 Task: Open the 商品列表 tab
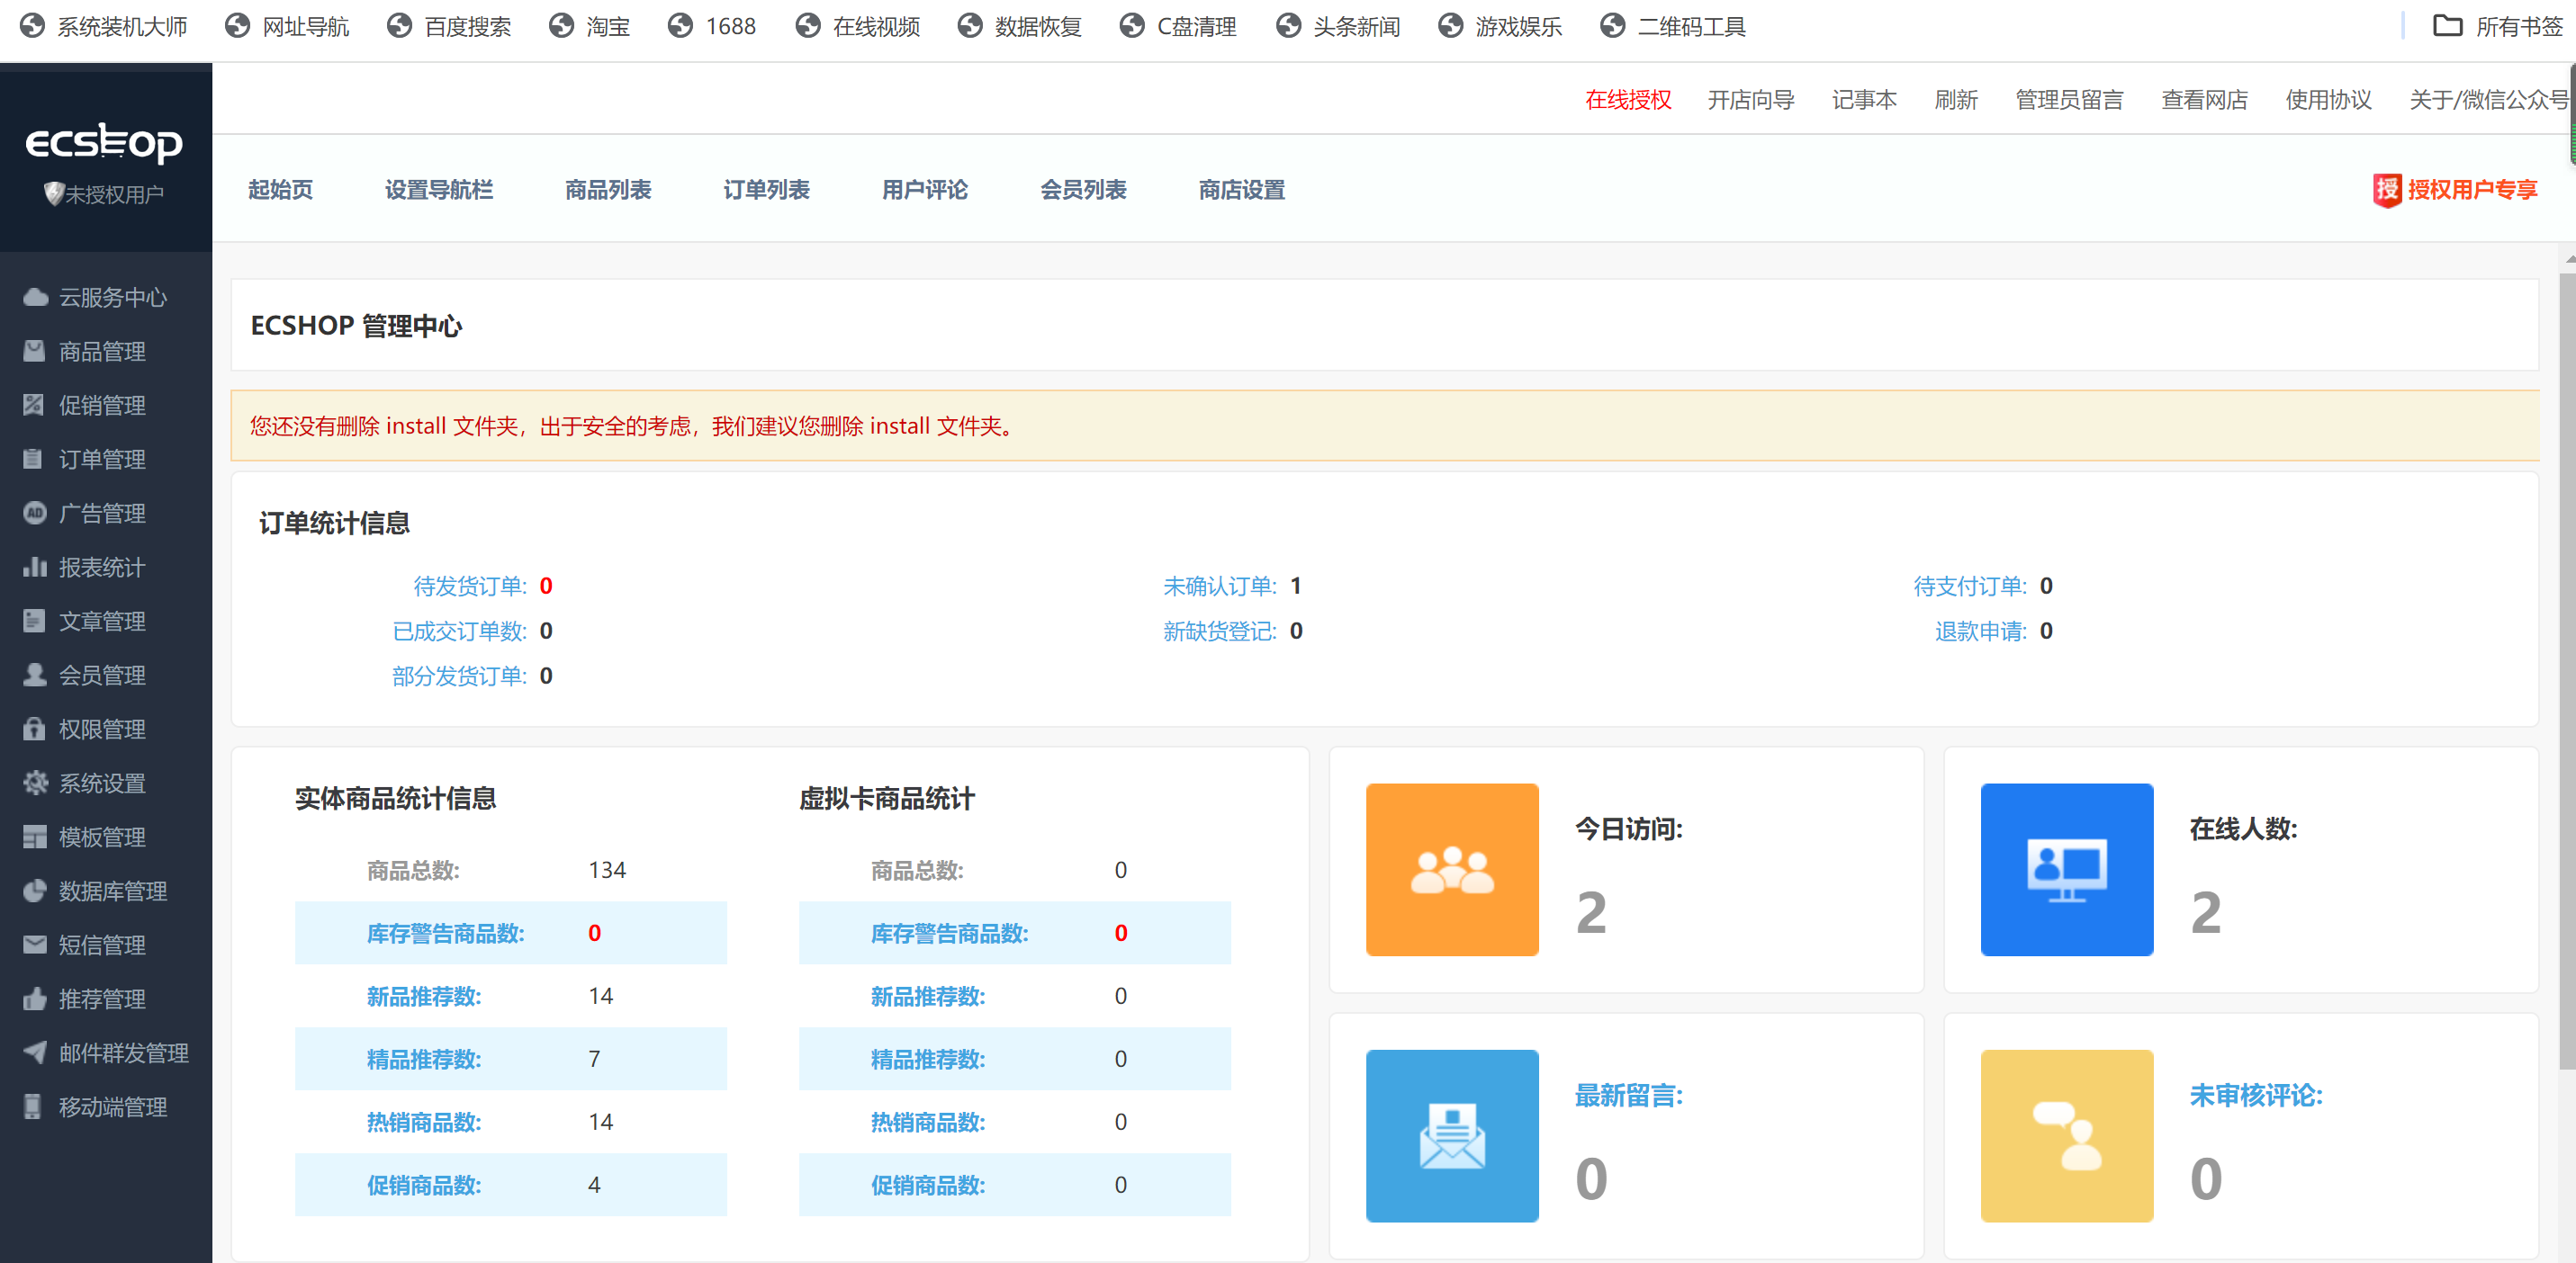pyautogui.click(x=608, y=190)
